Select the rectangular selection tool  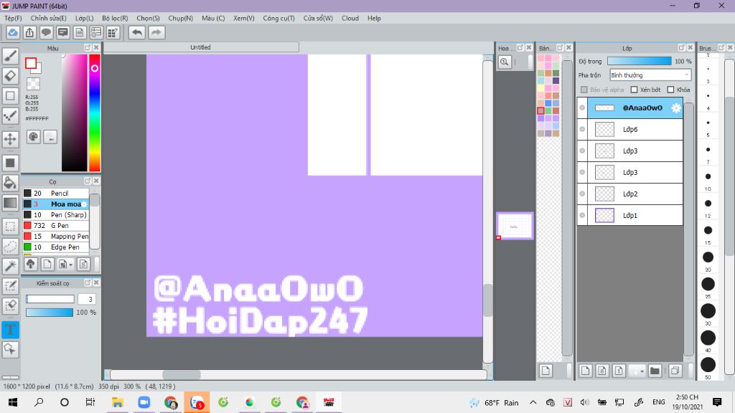10,227
